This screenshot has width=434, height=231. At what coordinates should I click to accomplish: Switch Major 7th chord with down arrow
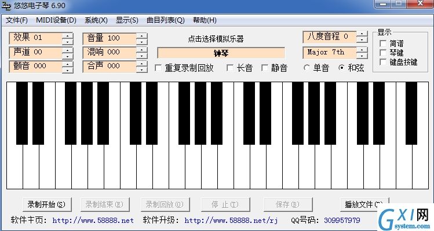(x=362, y=56)
